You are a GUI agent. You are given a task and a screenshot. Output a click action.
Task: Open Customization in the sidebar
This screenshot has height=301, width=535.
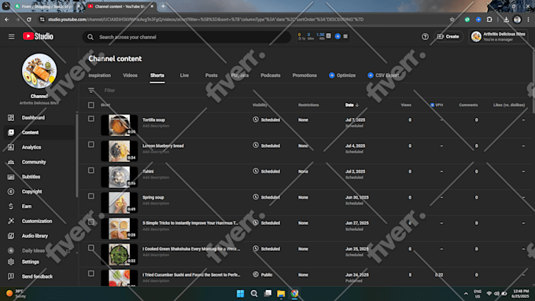tap(37, 221)
